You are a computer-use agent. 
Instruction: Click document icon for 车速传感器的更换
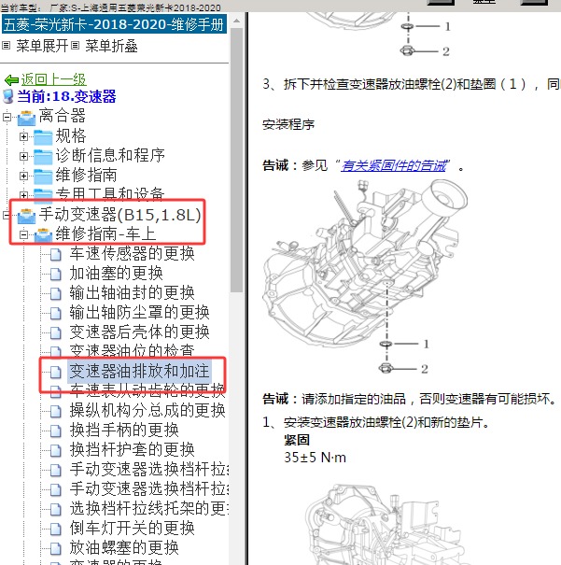(55, 254)
